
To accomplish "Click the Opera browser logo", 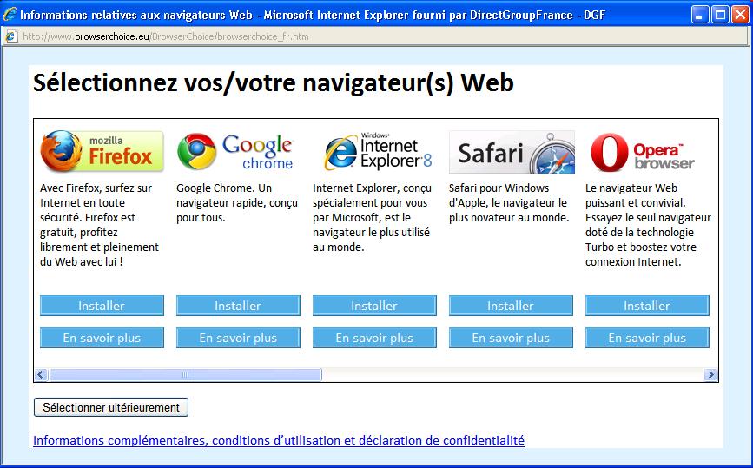I will coord(643,152).
